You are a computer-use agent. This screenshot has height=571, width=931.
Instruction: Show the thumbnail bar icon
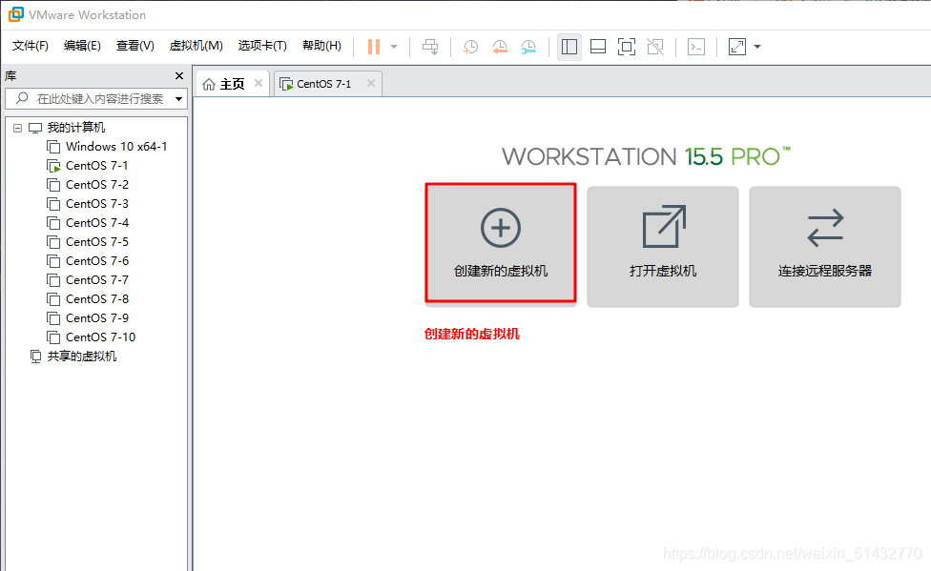597,46
